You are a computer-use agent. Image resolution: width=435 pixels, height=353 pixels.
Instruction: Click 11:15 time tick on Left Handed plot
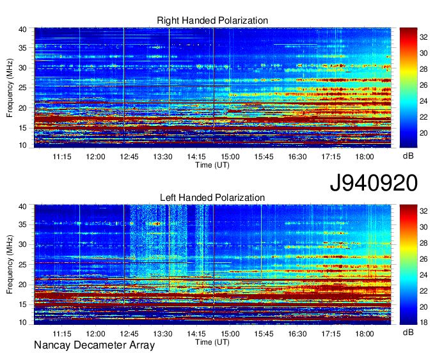click(62, 334)
